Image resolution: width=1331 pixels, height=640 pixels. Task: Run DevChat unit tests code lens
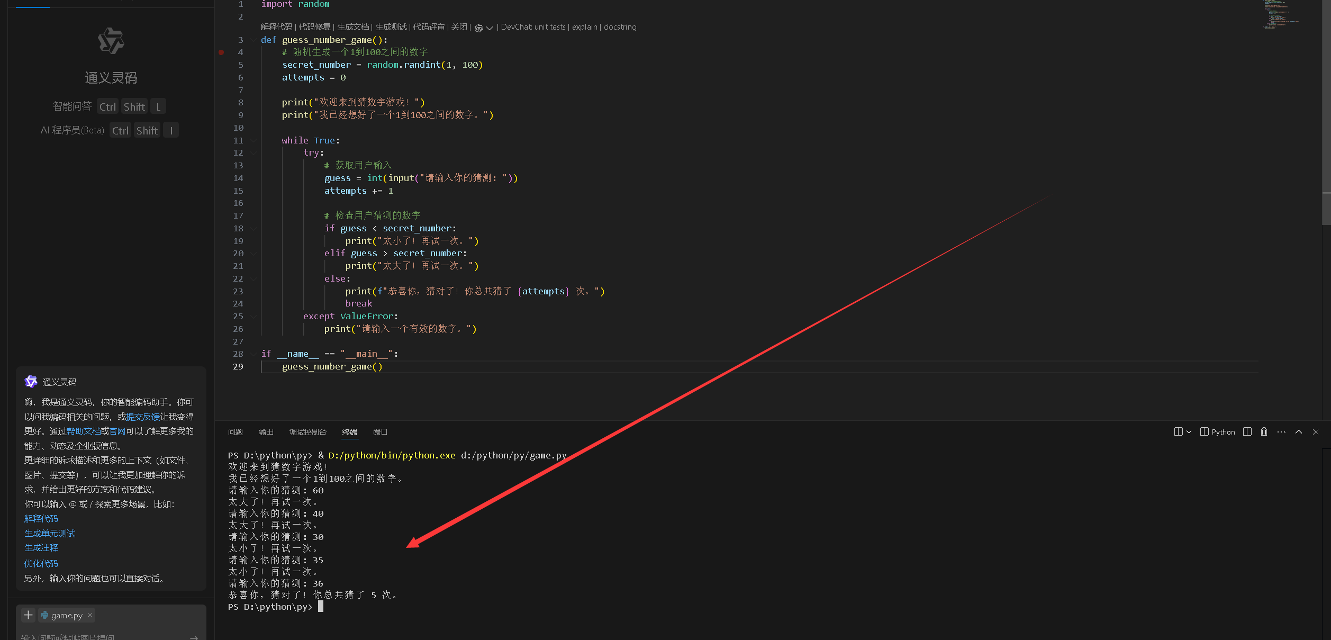(533, 27)
